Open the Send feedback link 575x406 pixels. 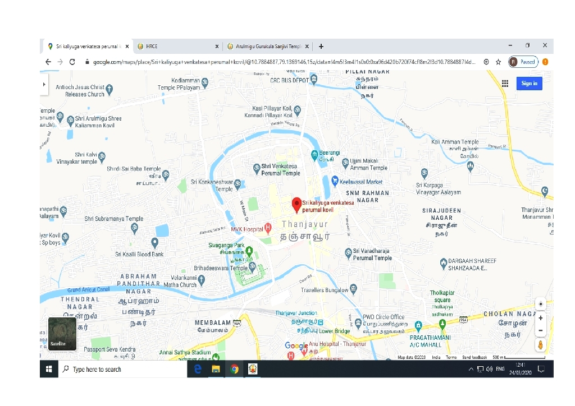[x=474, y=357]
